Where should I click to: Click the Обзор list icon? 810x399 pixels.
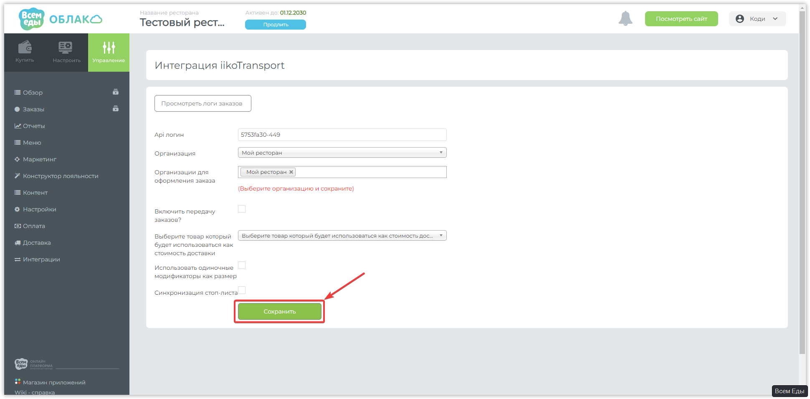pyautogui.click(x=18, y=93)
